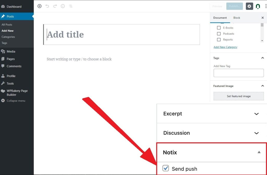Screen dimensions: 267x175
Task: Open the block navigation list icon
Action: [71, 6]
